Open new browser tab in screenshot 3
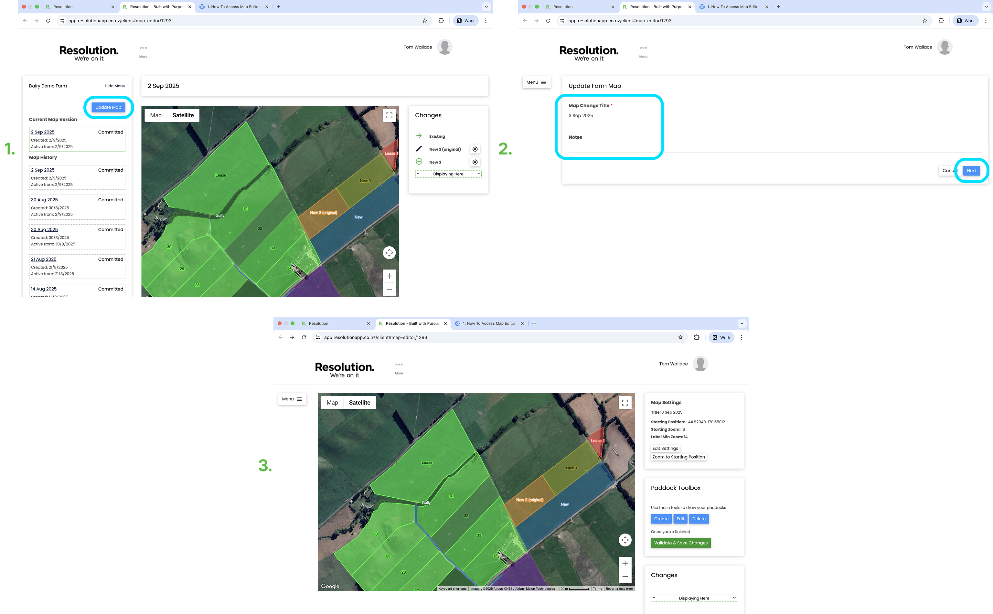This screenshot has width=993, height=614. (534, 324)
